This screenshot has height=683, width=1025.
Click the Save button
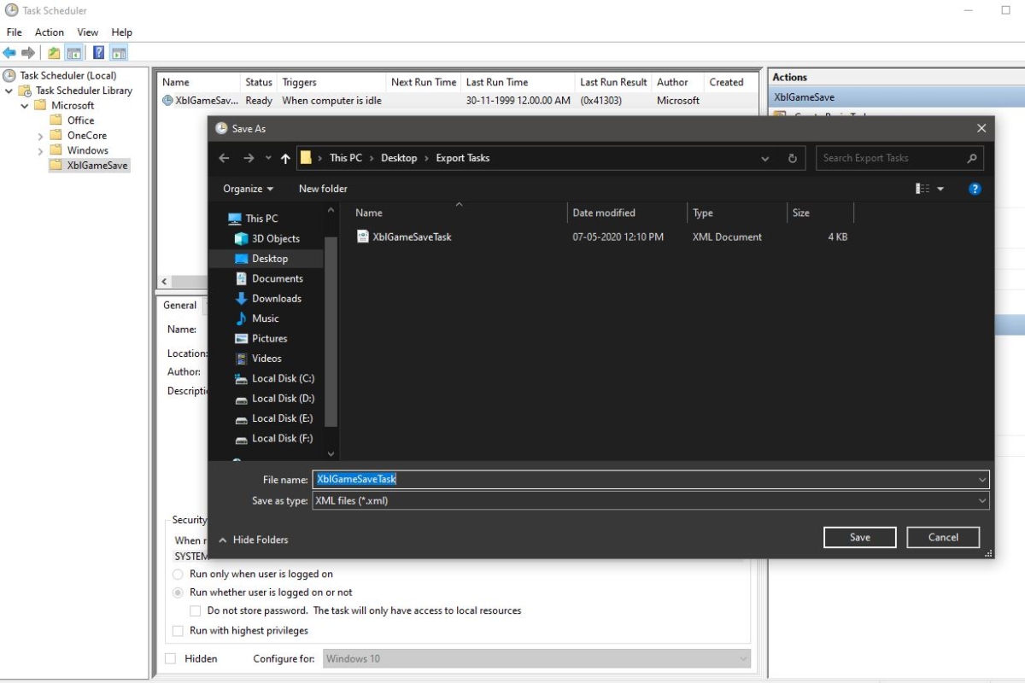[x=859, y=537]
